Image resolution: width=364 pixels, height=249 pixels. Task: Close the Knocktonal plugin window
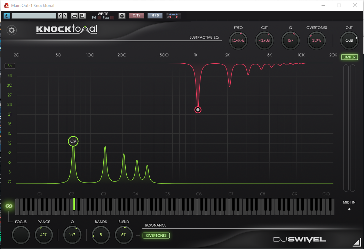pyautogui.click(x=355, y=5)
